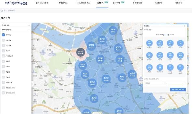Viewport: 196px width, 118px height.
Task: Click the closure rate icon showing 4.78
Action: point(150,67)
